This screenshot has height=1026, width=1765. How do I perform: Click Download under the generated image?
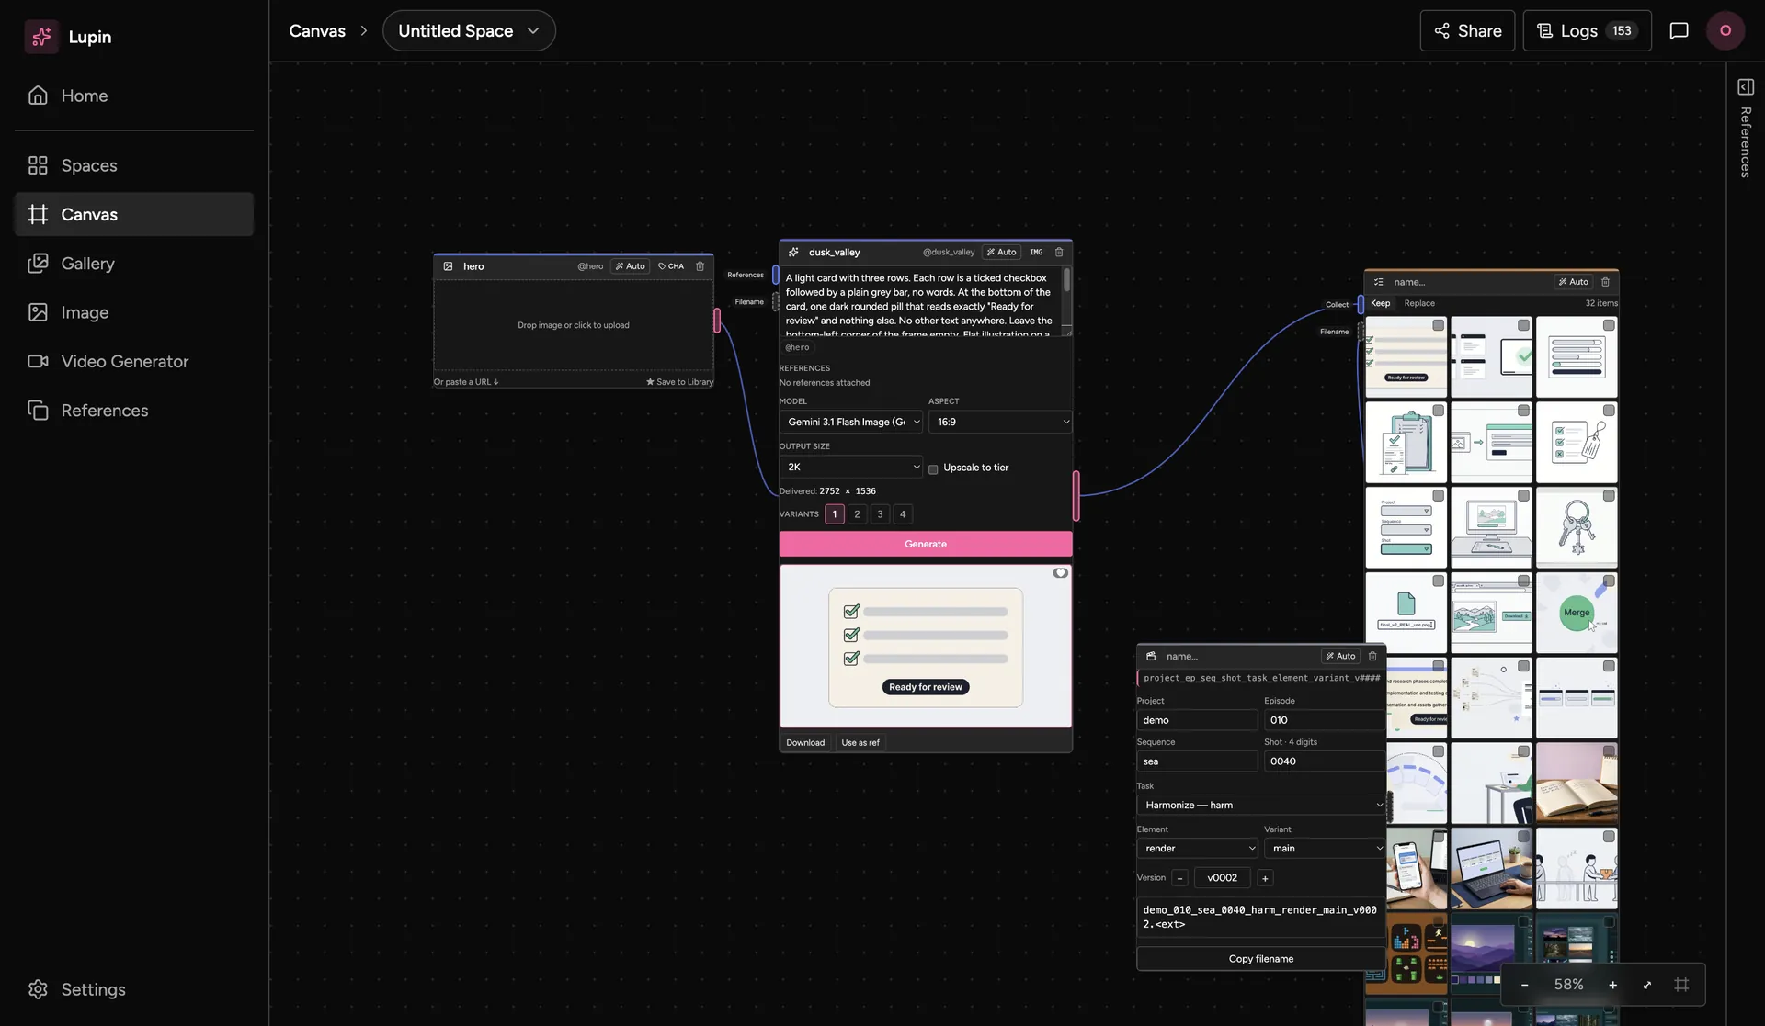coord(805,742)
